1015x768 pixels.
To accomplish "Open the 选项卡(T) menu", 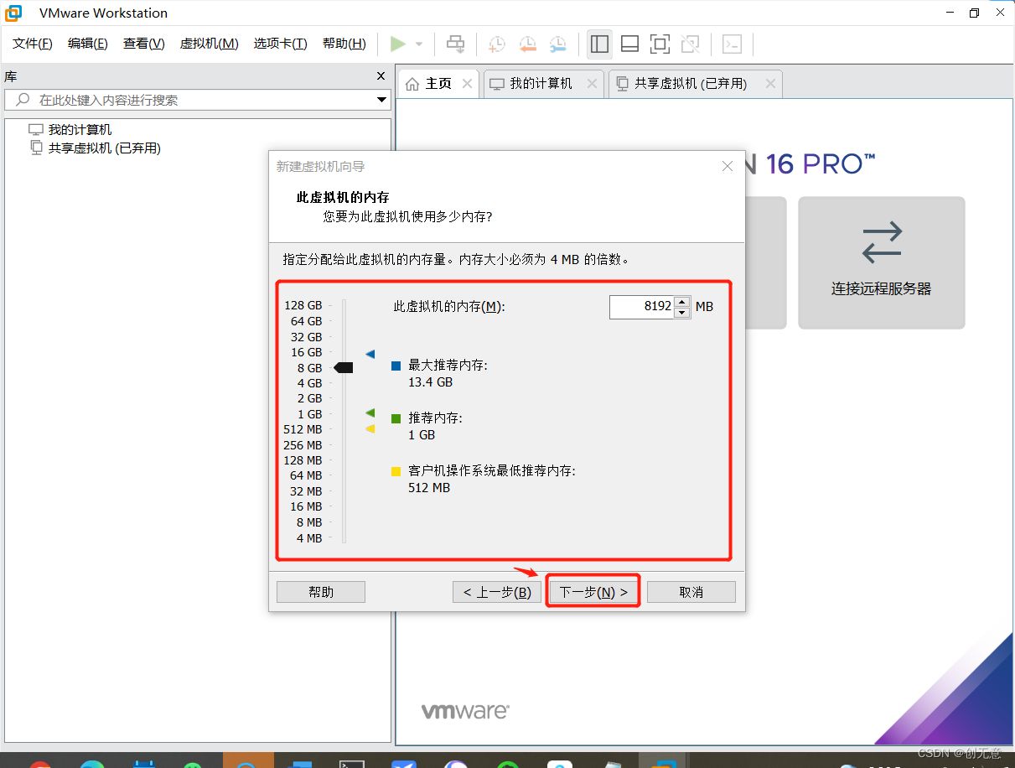I will coord(281,44).
